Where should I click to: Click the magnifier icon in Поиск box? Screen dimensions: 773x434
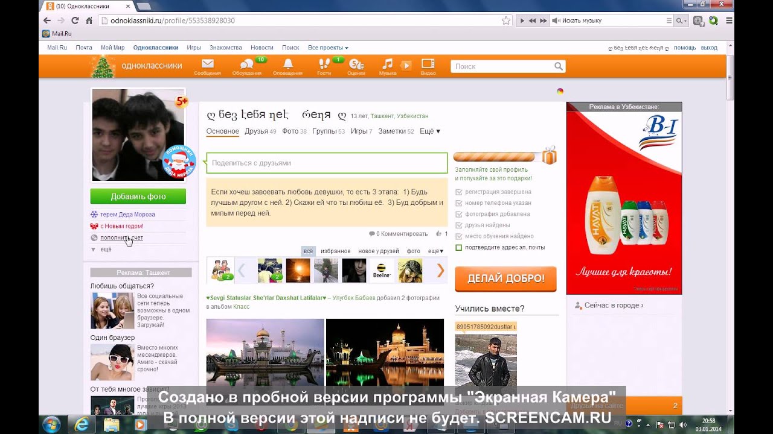(x=559, y=66)
